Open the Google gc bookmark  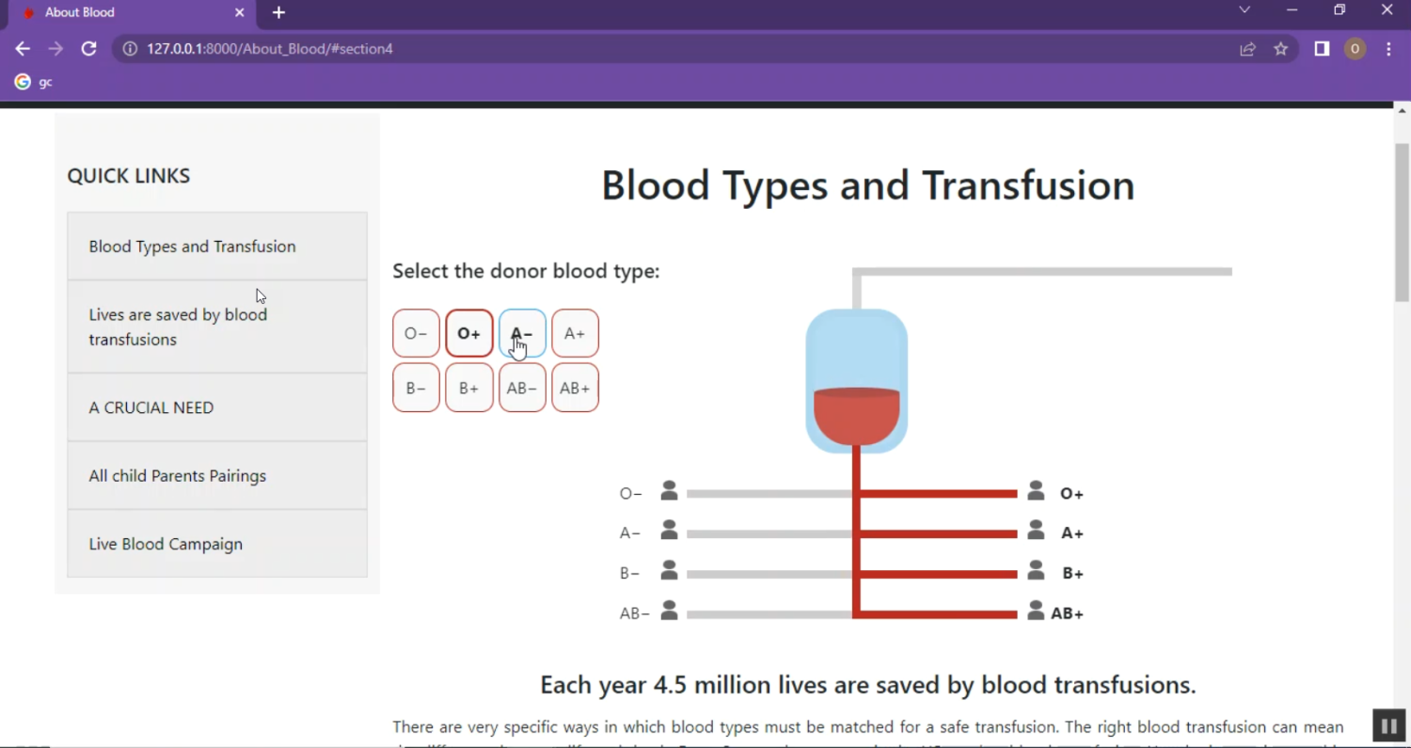33,82
